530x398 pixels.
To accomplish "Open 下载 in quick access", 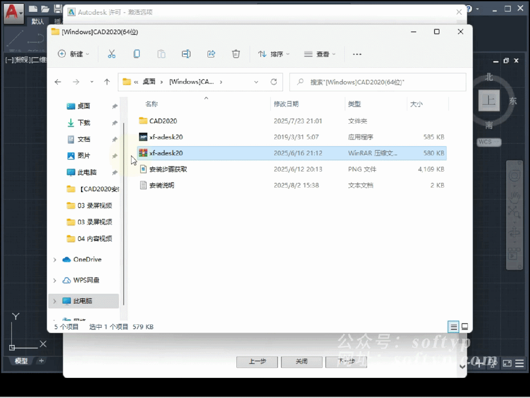I will point(83,123).
